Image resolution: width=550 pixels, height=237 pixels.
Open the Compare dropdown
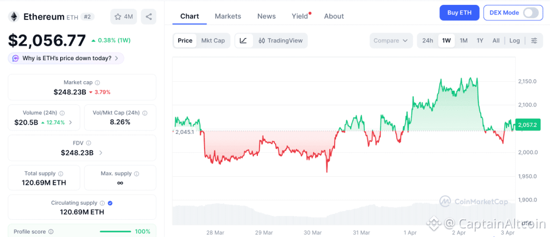pos(391,40)
